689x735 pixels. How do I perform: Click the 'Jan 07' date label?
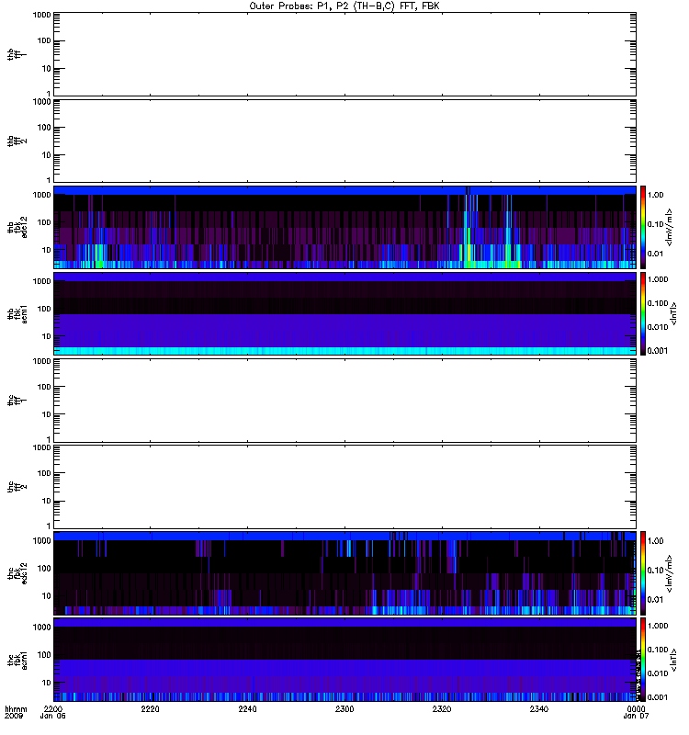636,717
